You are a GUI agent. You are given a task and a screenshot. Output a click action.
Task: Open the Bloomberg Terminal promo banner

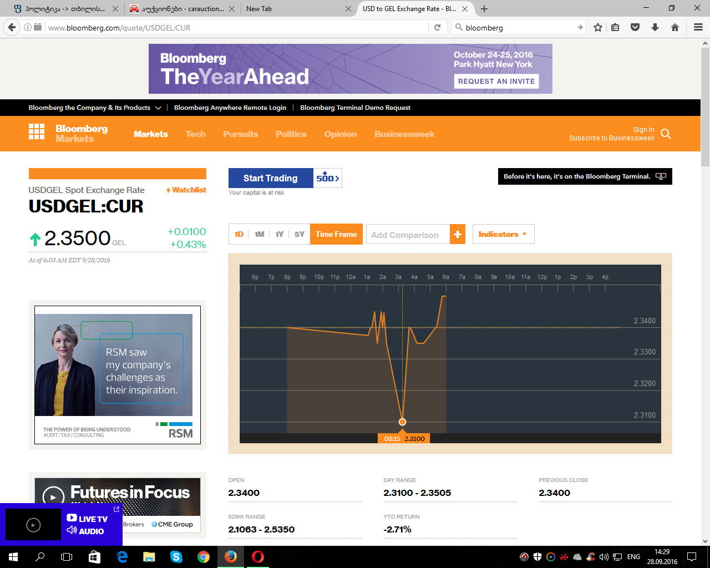point(585,176)
